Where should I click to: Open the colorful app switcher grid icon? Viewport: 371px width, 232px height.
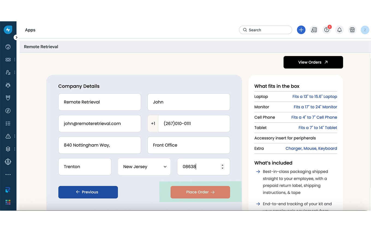pyautogui.click(x=8, y=202)
